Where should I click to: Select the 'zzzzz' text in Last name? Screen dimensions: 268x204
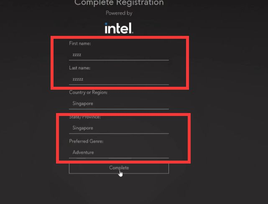78,79
